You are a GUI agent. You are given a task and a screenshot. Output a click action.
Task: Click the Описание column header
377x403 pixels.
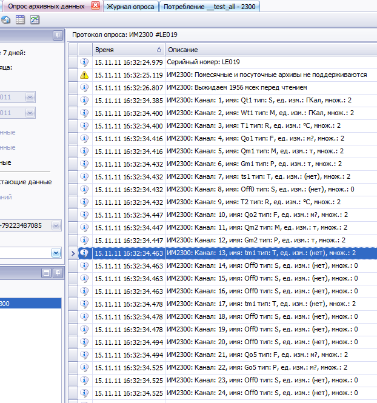tap(271, 50)
